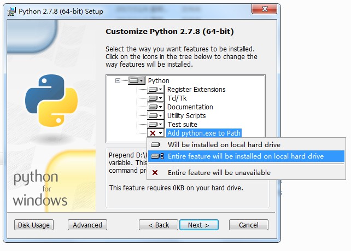This screenshot has height=251, width=351.
Task: Click the hard drive icon in first menu entry
Action: (x=155, y=145)
